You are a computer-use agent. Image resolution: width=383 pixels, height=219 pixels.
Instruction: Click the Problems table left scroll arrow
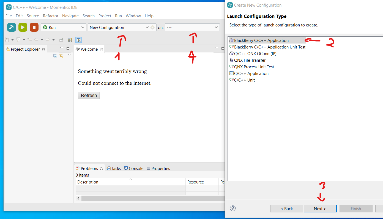click(x=78, y=198)
